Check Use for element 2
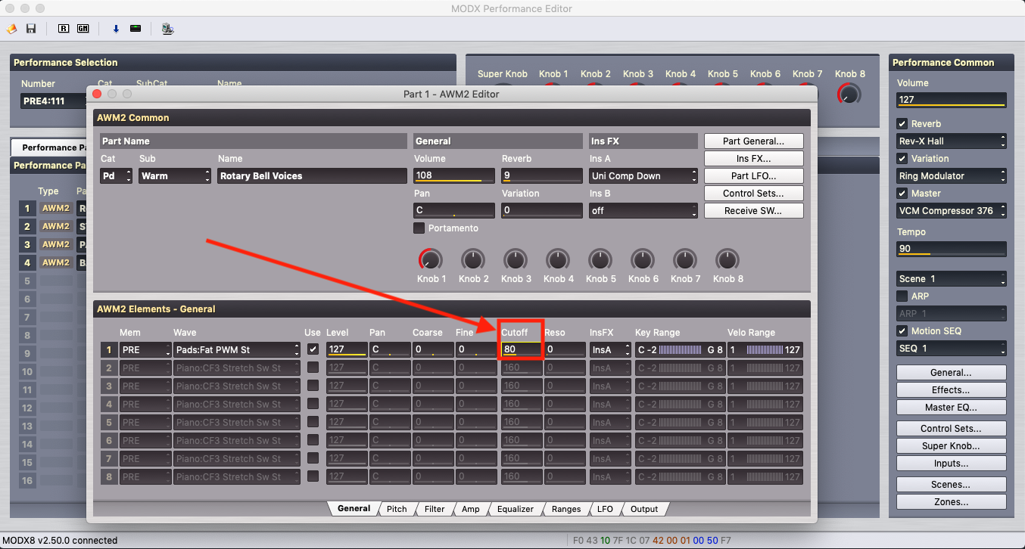 pyautogui.click(x=313, y=368)
